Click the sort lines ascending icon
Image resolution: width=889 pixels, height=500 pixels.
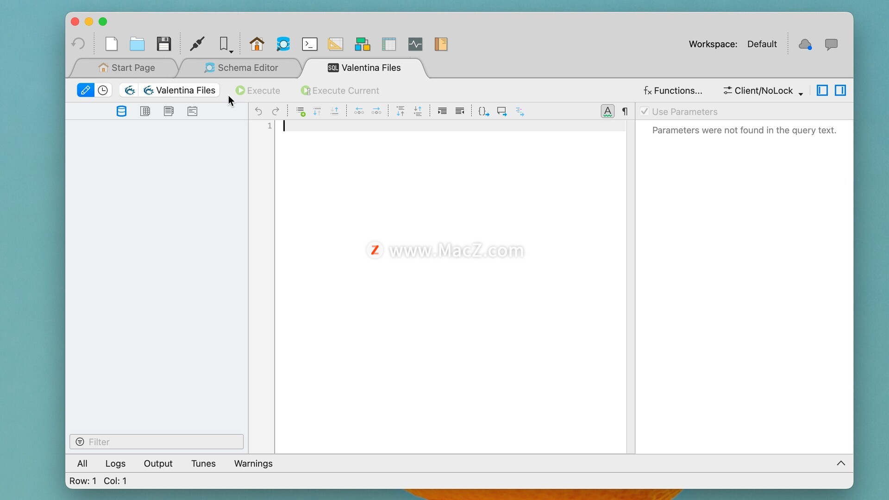pyautogui.click(x=401, y=111)
